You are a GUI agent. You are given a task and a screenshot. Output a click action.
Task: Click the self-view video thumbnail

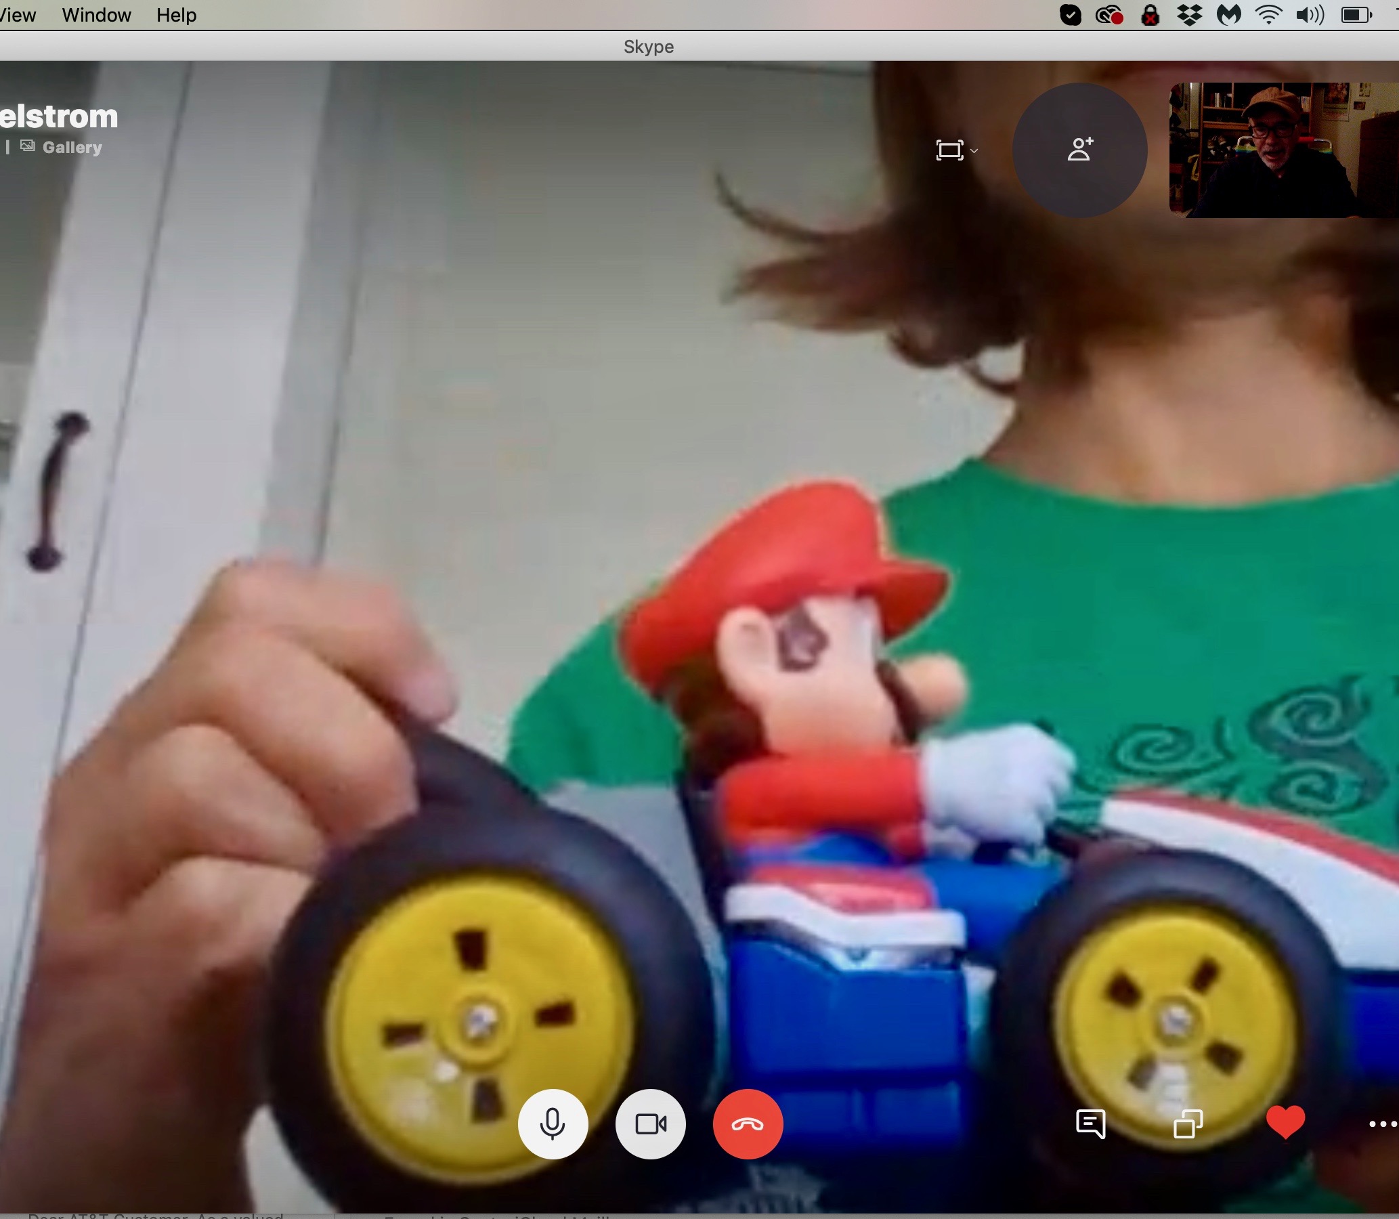click(x=1283, y=150)
